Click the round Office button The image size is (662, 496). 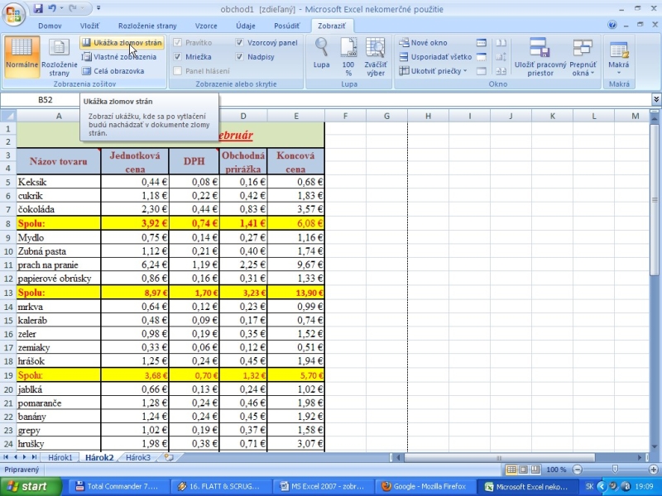[x=13, y=14]
